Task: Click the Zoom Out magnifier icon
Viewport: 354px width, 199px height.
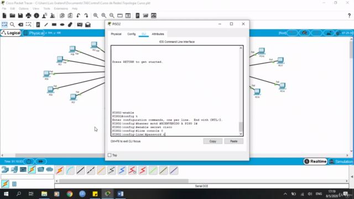Action: pos(112,15)
